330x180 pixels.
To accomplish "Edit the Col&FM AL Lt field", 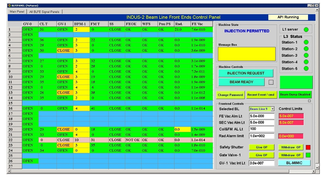I will point(262,129).
